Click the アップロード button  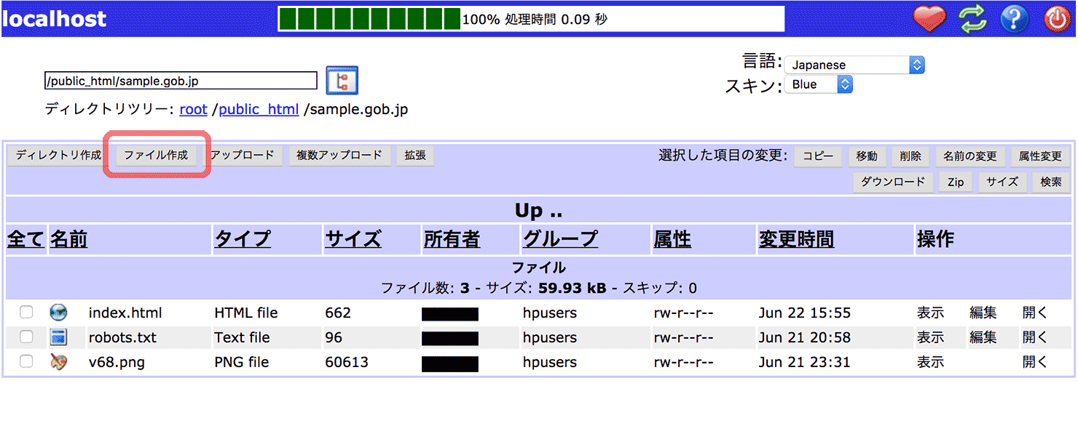pyautogui.click(x=243, y=156)
